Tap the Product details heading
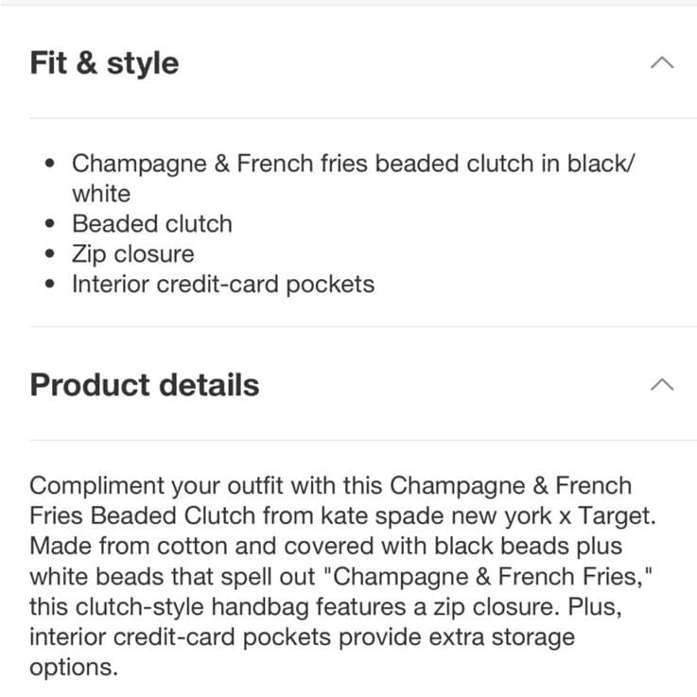 click(145, 385)
